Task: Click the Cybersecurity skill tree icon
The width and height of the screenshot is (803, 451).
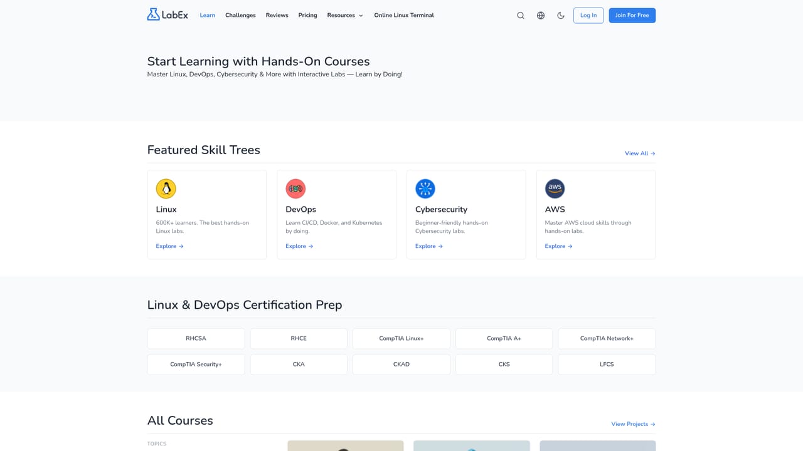Action: pyautogui.click(x=425, y=189)
